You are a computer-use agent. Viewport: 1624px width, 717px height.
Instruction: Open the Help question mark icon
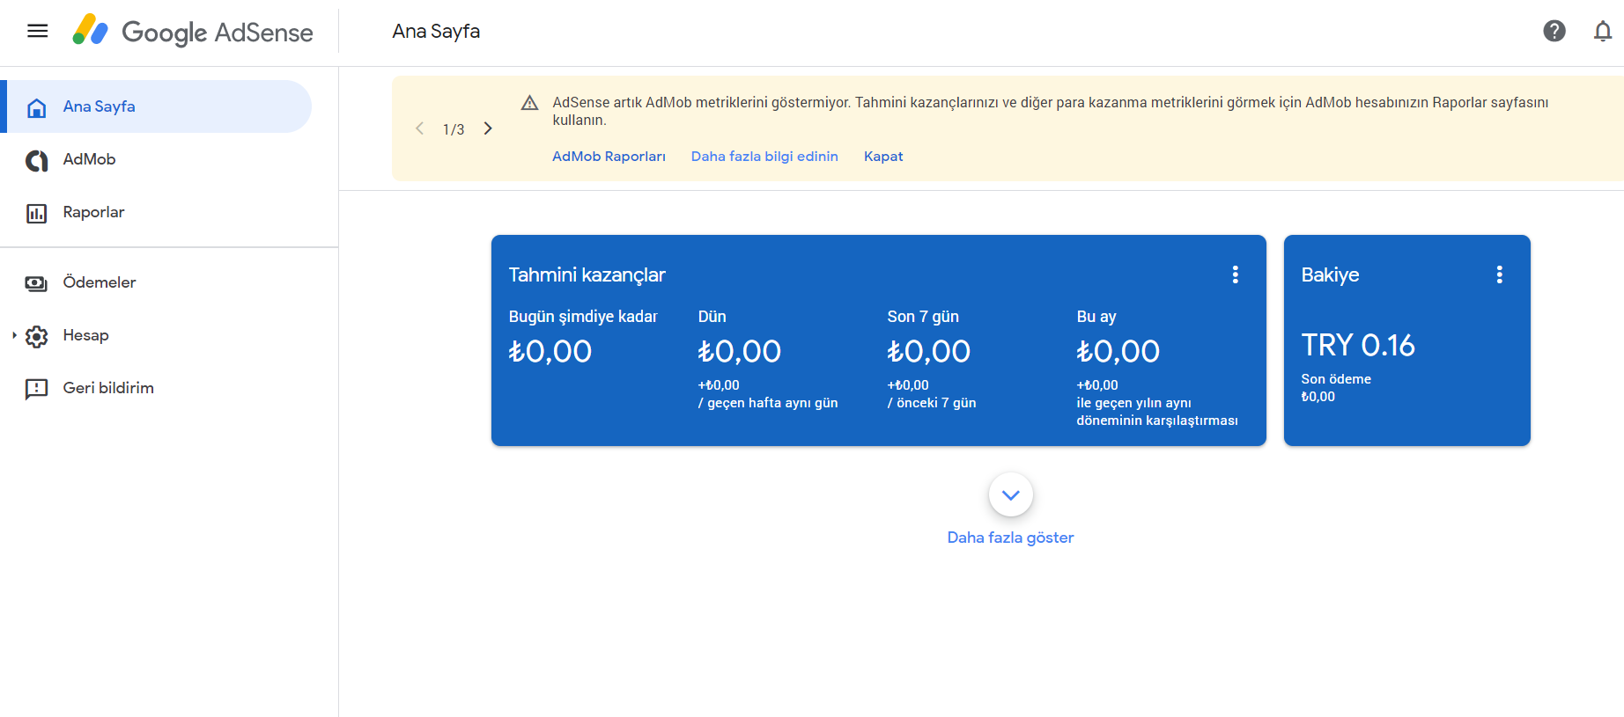pyautogui.click(x=1554, y=32)
